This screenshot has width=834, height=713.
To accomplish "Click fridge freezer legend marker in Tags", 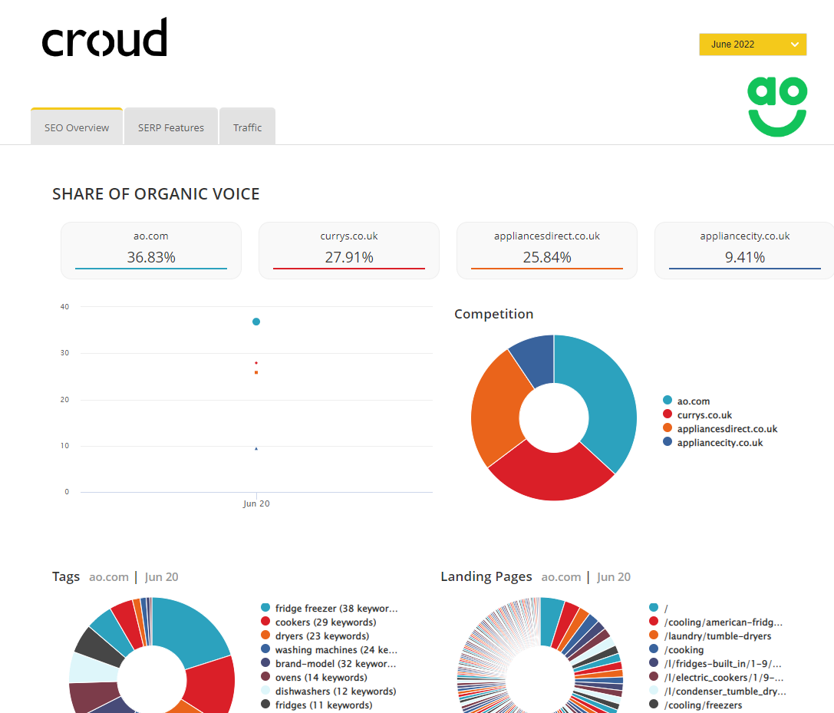I will (x=265, y=609).
